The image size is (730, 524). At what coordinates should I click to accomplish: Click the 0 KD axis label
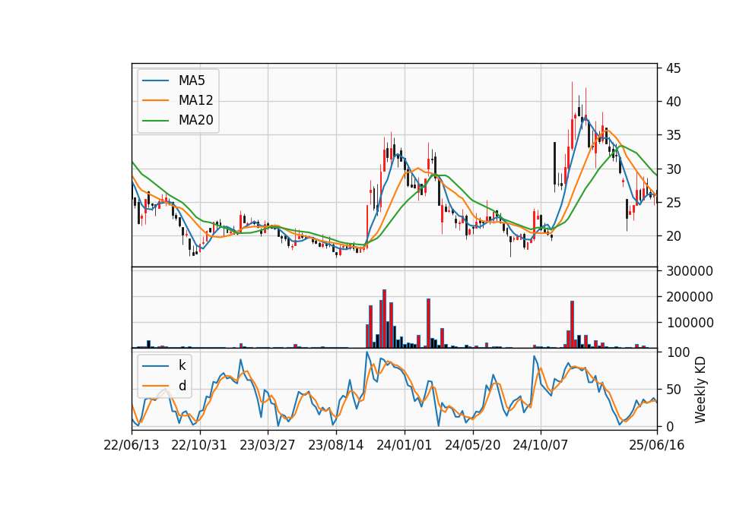(x=670, y=426)
